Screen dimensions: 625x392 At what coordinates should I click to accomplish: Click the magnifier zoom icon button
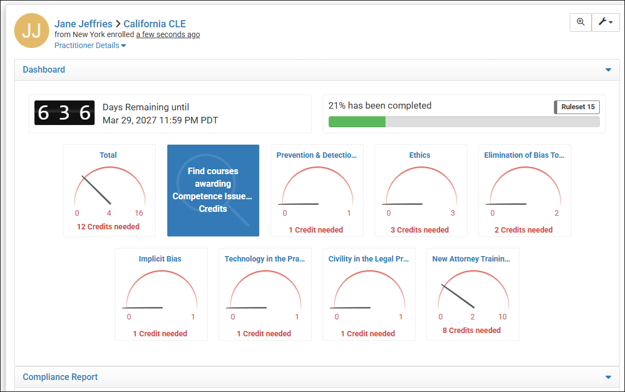tap(581, 22)
